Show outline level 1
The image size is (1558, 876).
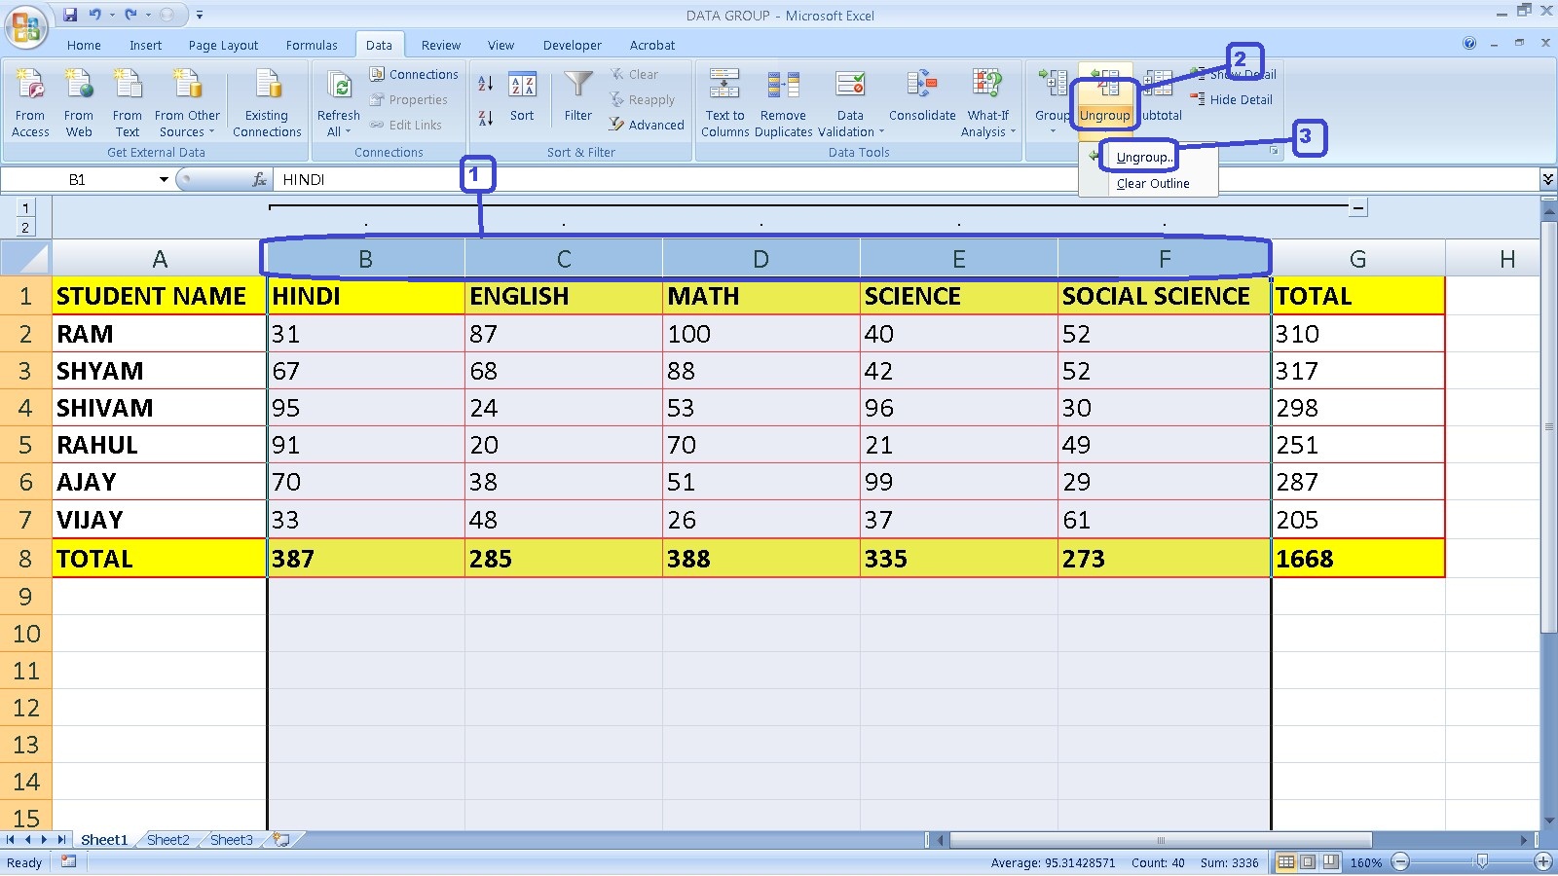point(25,207)
